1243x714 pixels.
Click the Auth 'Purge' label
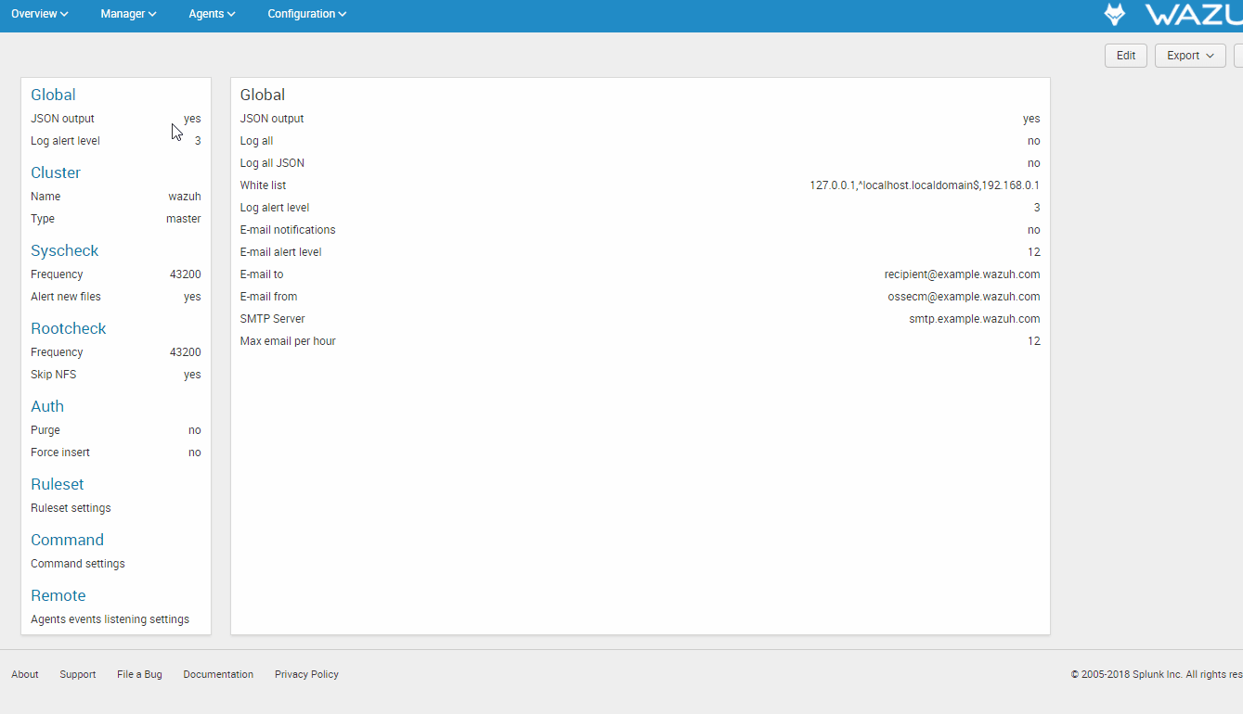click(45, 430)
